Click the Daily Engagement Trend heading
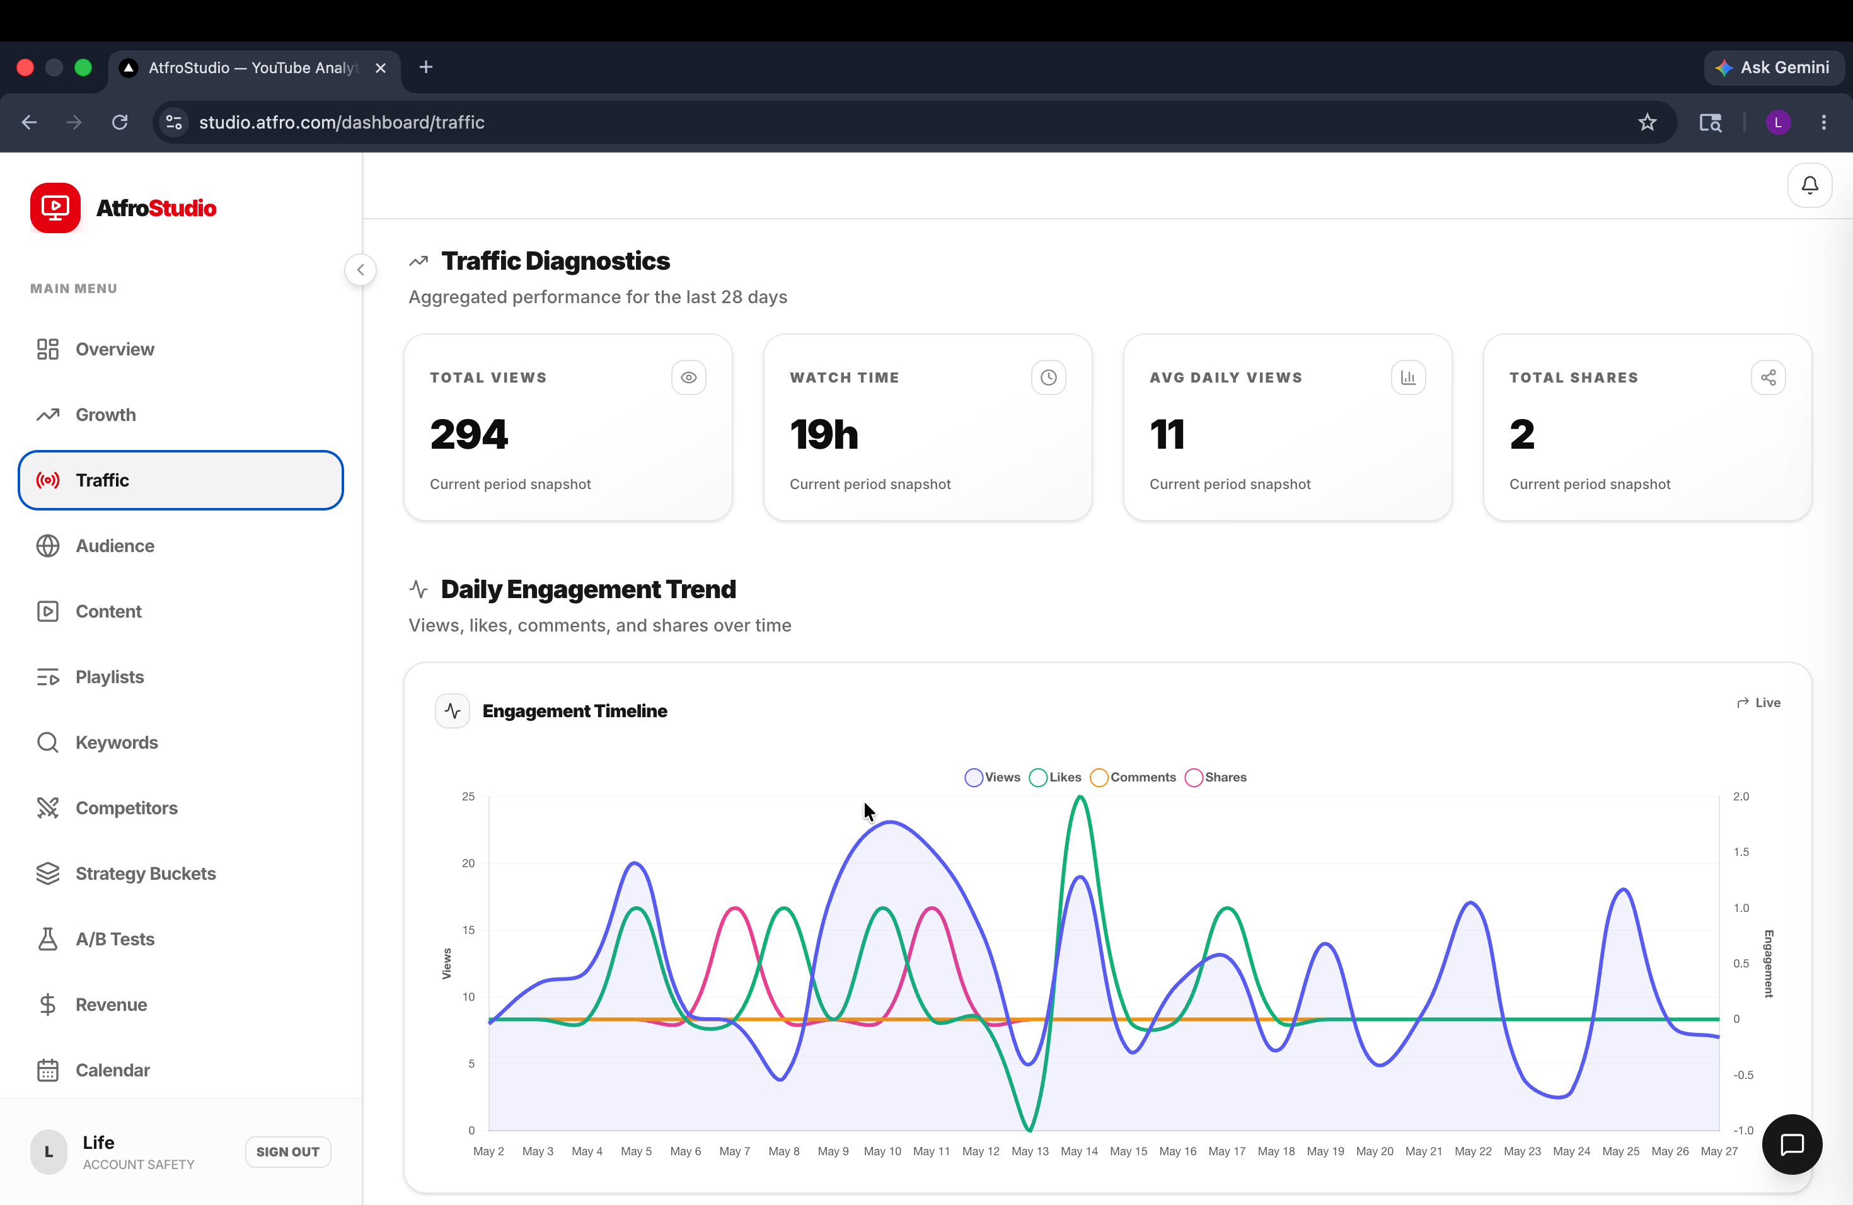 (589, 589)
